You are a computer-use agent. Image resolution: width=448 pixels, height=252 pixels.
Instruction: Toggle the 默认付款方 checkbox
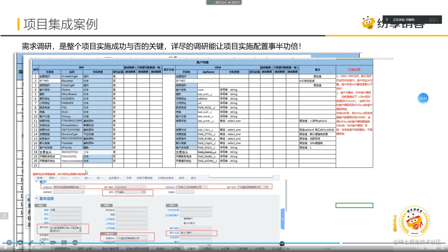tap(181, 223)
